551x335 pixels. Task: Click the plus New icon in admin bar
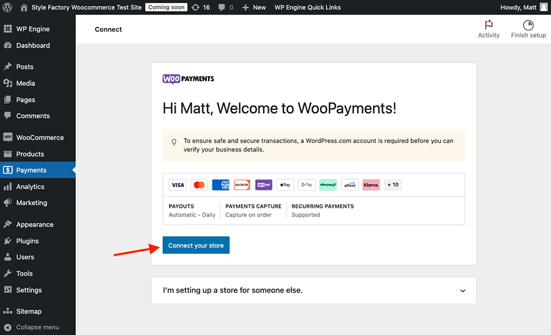[246, 7]
